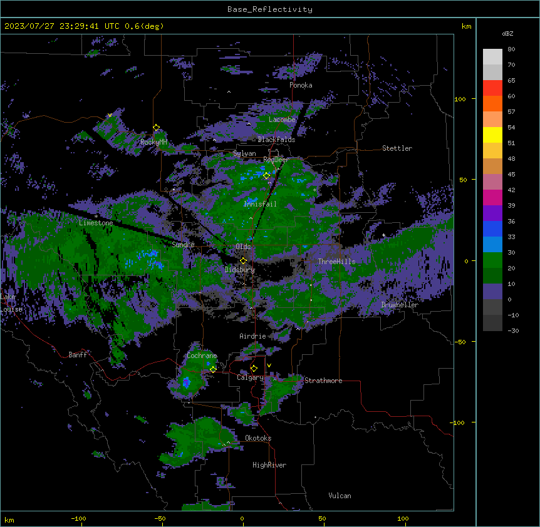This screenshot has height=527, width=540.
Task: Click the Blackfalds city label
Action: tap(276, 140)
